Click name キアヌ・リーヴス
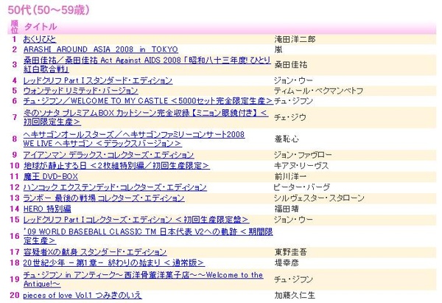The height and width of the screenshot is (303, 442). click(x=301, y=165)
